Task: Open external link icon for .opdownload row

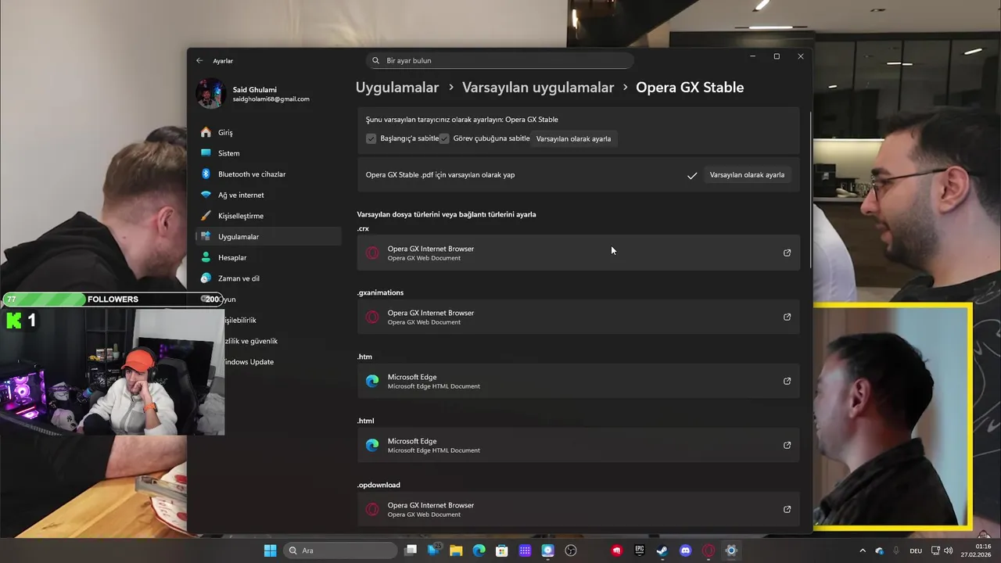Action: pos(787,509)
